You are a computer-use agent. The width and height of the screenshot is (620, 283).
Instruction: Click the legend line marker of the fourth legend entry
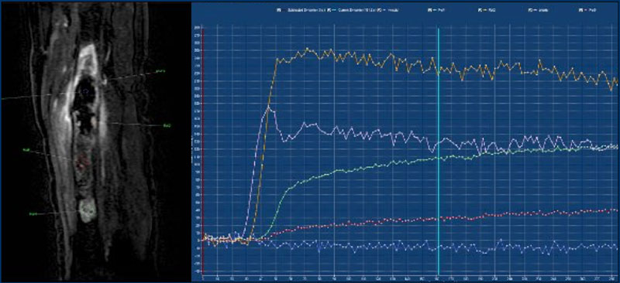pyautogui.click(x=435, y=10)
